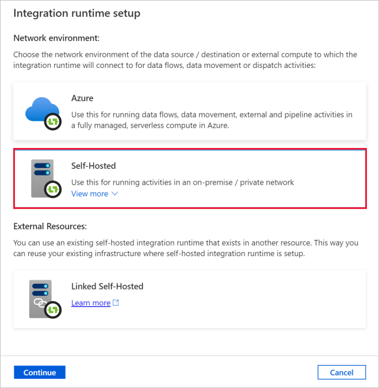Click the Azure cloud icon
Image resolution: width=379 pixels, height=388 pixels.
(x=43, y=111)
